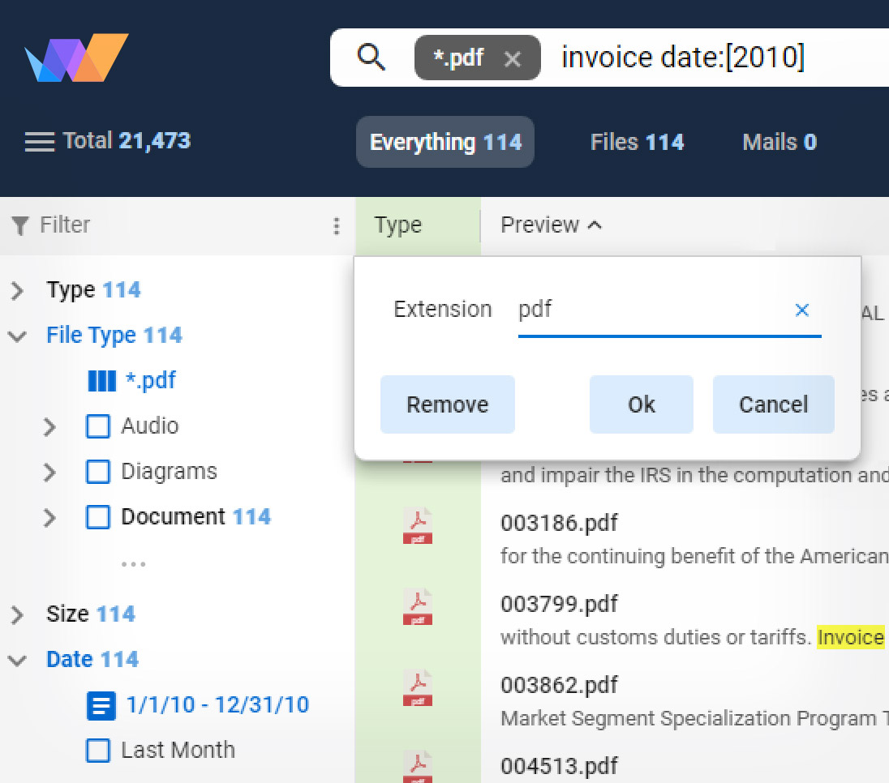Open the hamburger menu beside Total
The image size is (889, 783).
(39, 142)
